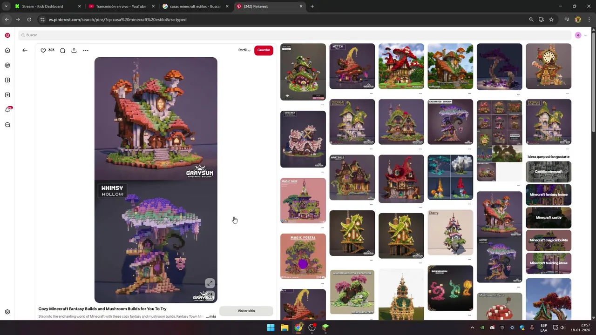Screen dimensions: 596x335
Task: Click the Visitar sitio button
Action: pyautogui.click(x=246, y=311)
